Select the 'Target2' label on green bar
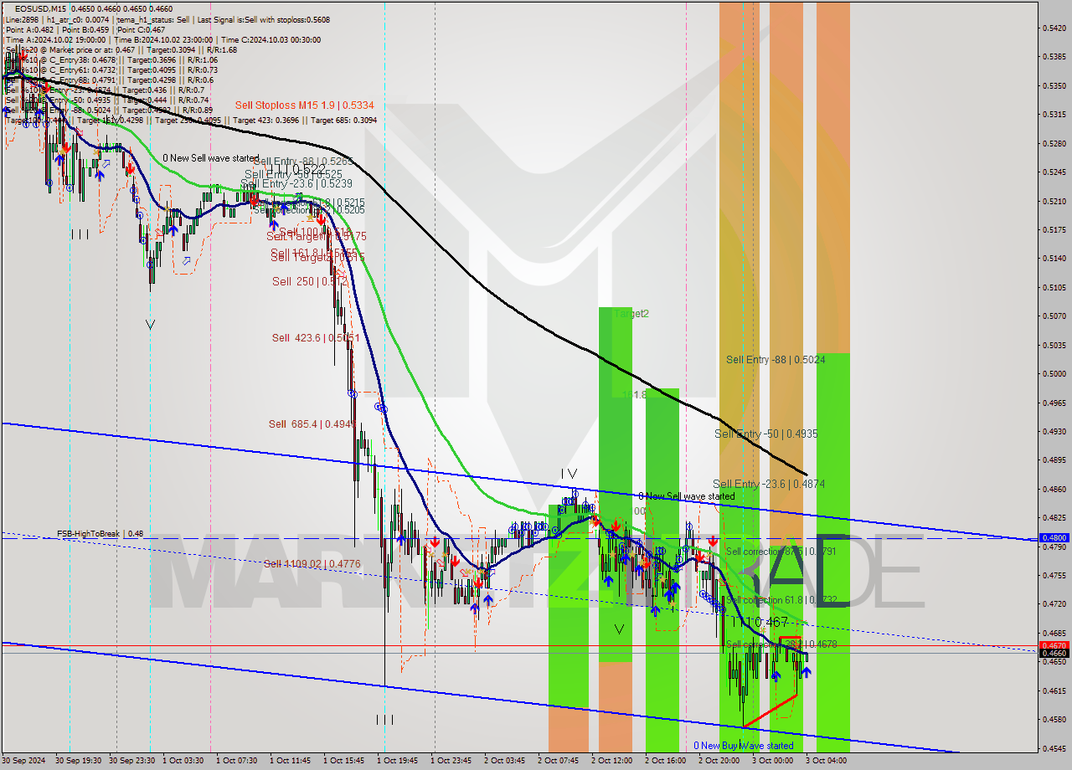 click(631, 314)
